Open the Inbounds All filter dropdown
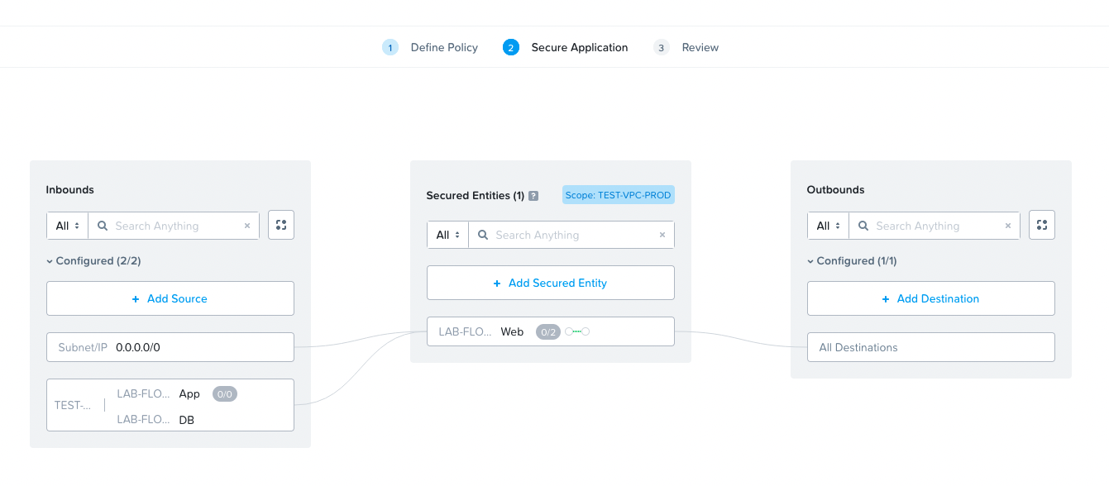 click(x=68, y=226)
